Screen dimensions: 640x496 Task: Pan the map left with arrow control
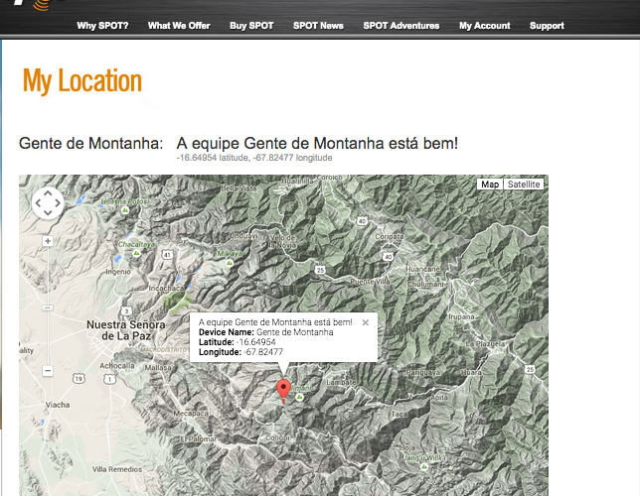38,203
